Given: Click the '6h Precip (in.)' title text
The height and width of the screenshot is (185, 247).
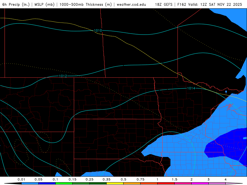Looking at the screenshot, I should click(16, 4).
